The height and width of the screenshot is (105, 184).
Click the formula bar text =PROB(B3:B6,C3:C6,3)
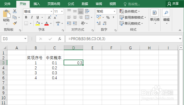click(x=87, y=39)
